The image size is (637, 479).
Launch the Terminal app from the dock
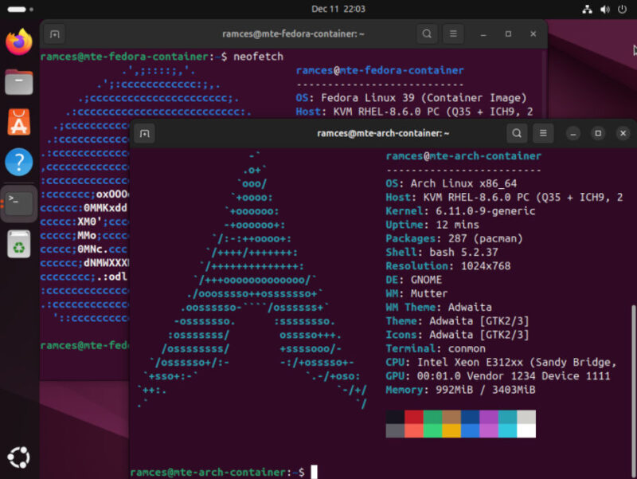tap(18, 203)
